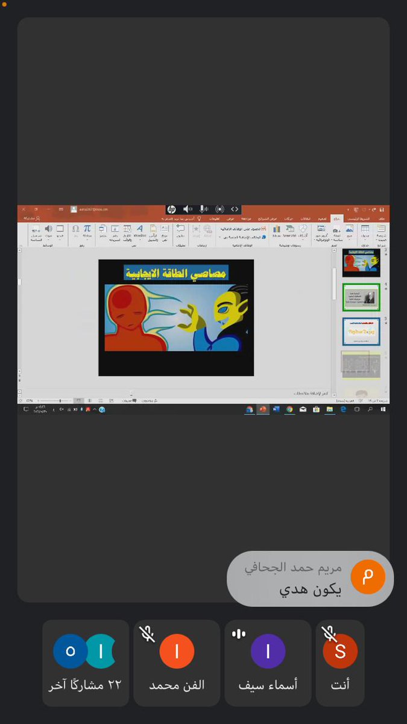Tap the muted microphone icon on أنت tile
Viewport: 407px width, 724px height.
point(330,633)
